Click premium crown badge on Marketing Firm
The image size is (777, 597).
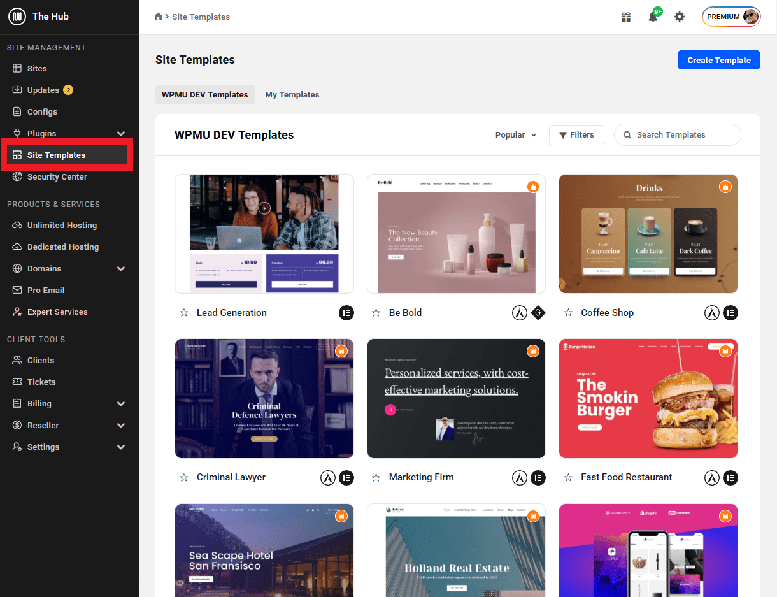pos(533,351)
